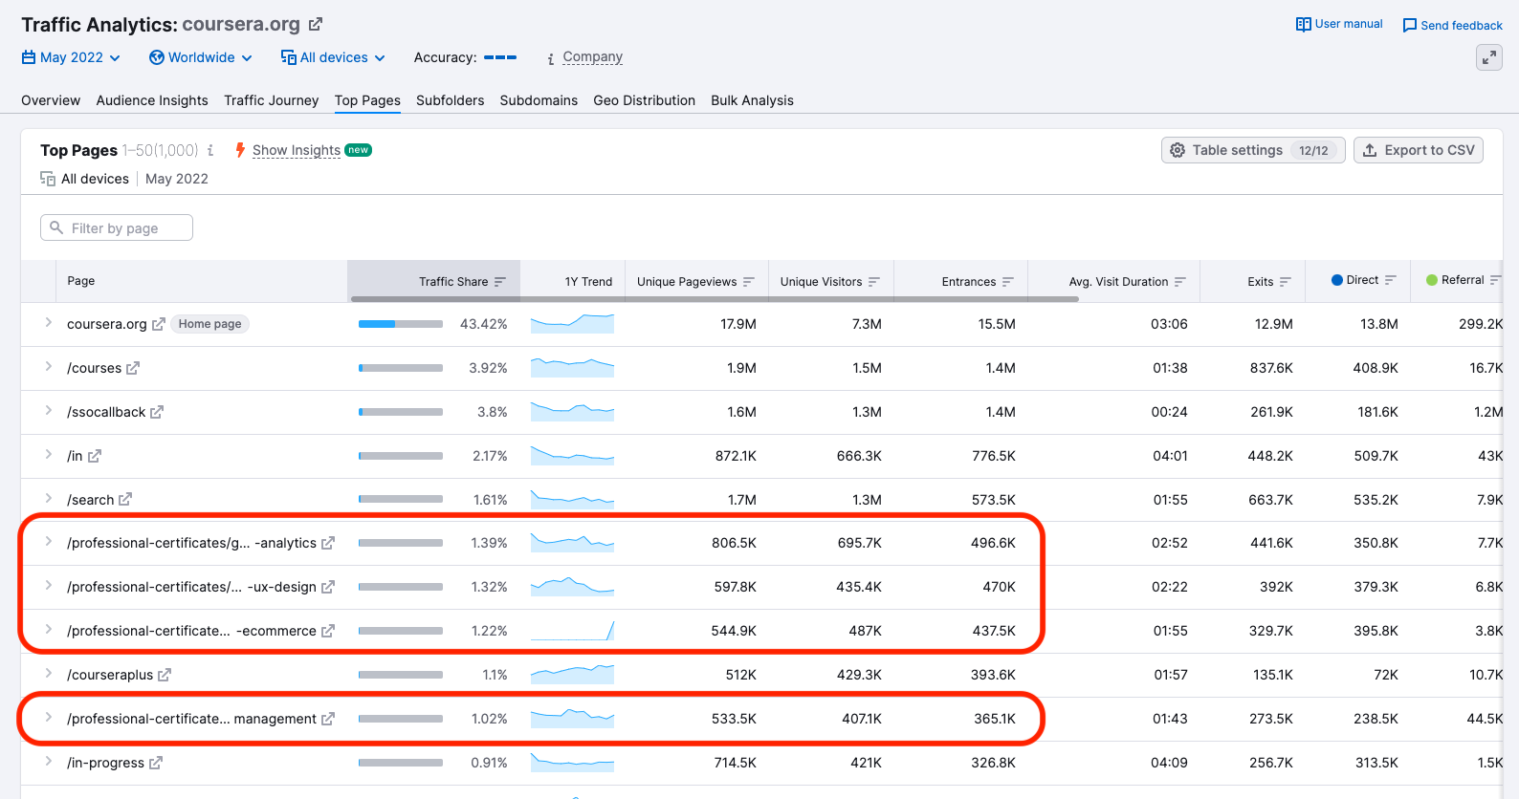This screenshot has width=1519, height=799.
Task: Expand the /ssocallback row
Action: [48, 411]
